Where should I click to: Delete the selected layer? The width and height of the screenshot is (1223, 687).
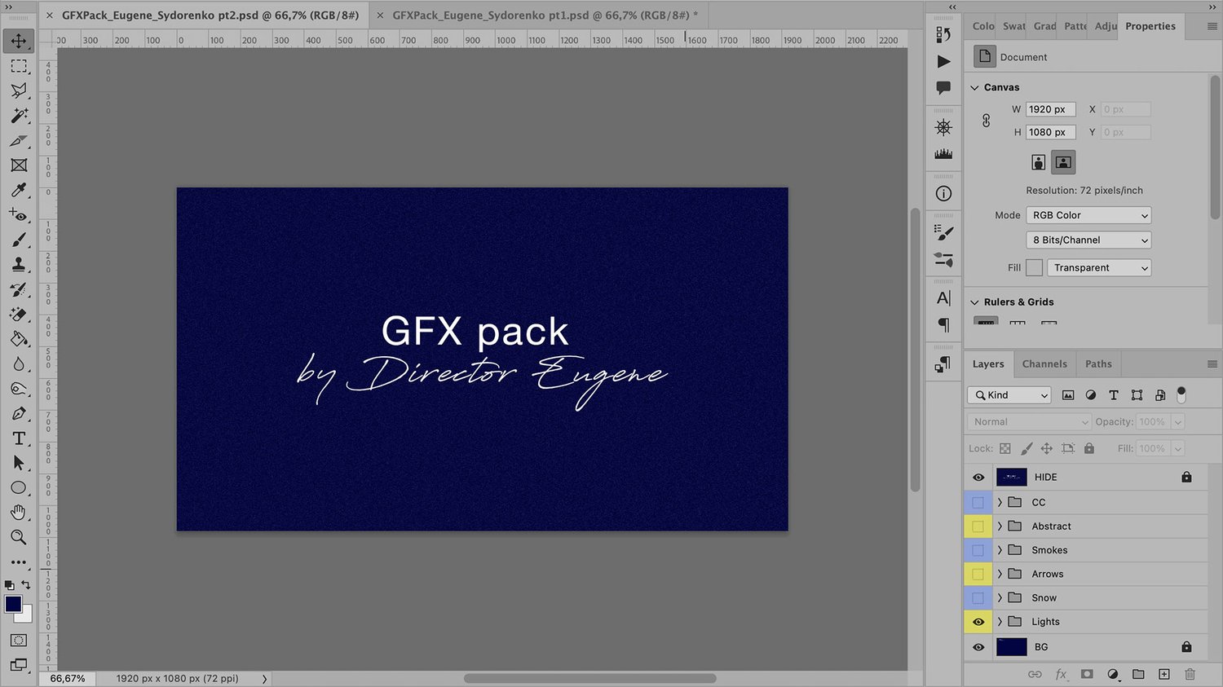click(x=1190, y=674)
